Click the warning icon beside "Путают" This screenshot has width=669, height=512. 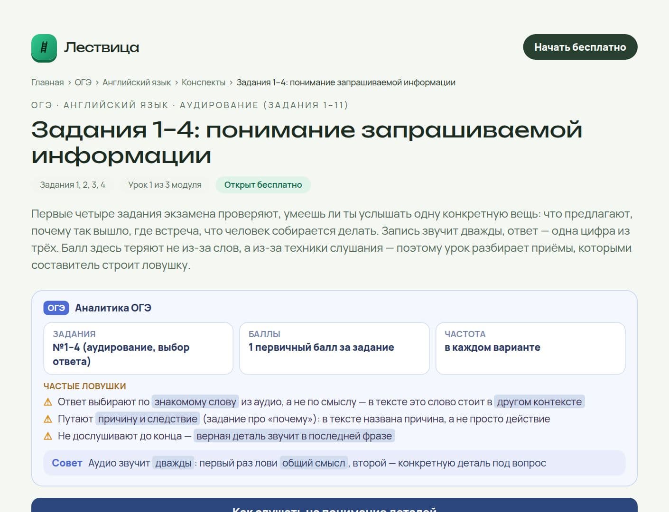pyautogui.click(x=48, y=419)
